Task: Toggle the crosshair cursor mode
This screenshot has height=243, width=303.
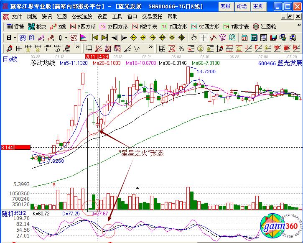Action: coord(203,37)
